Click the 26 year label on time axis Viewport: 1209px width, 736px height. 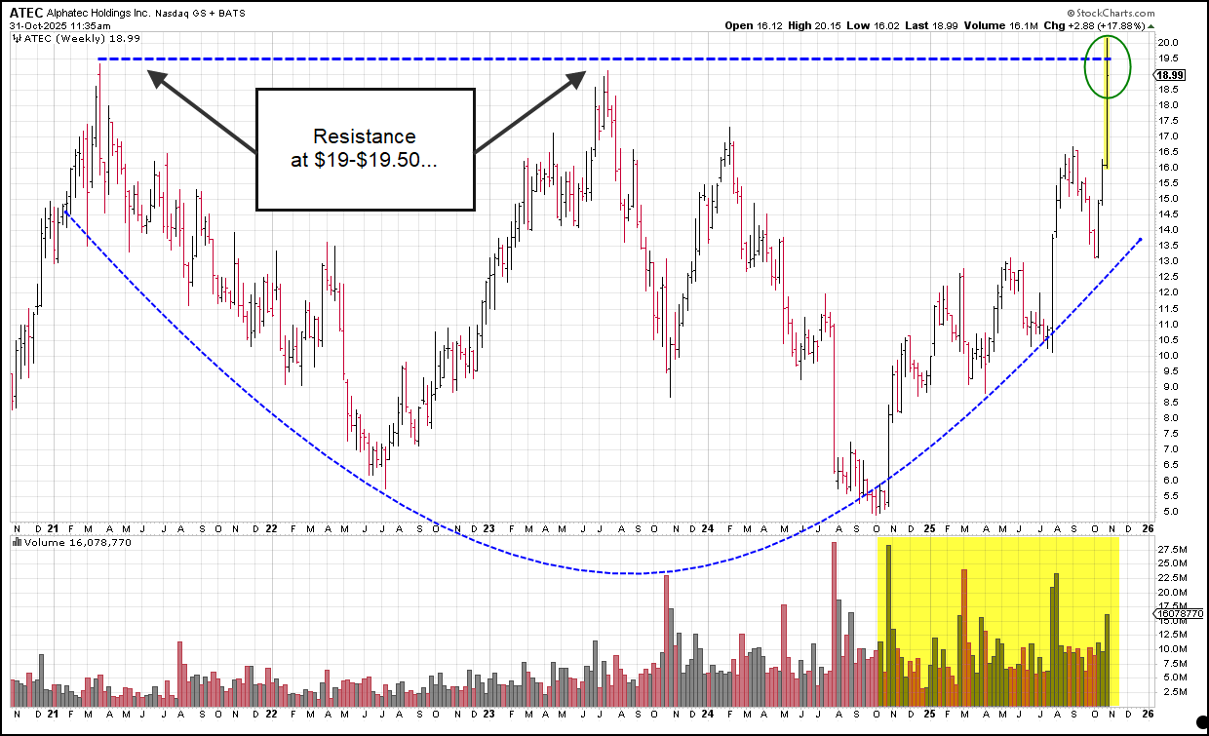pyautogui.click(x=1150, y=528)
